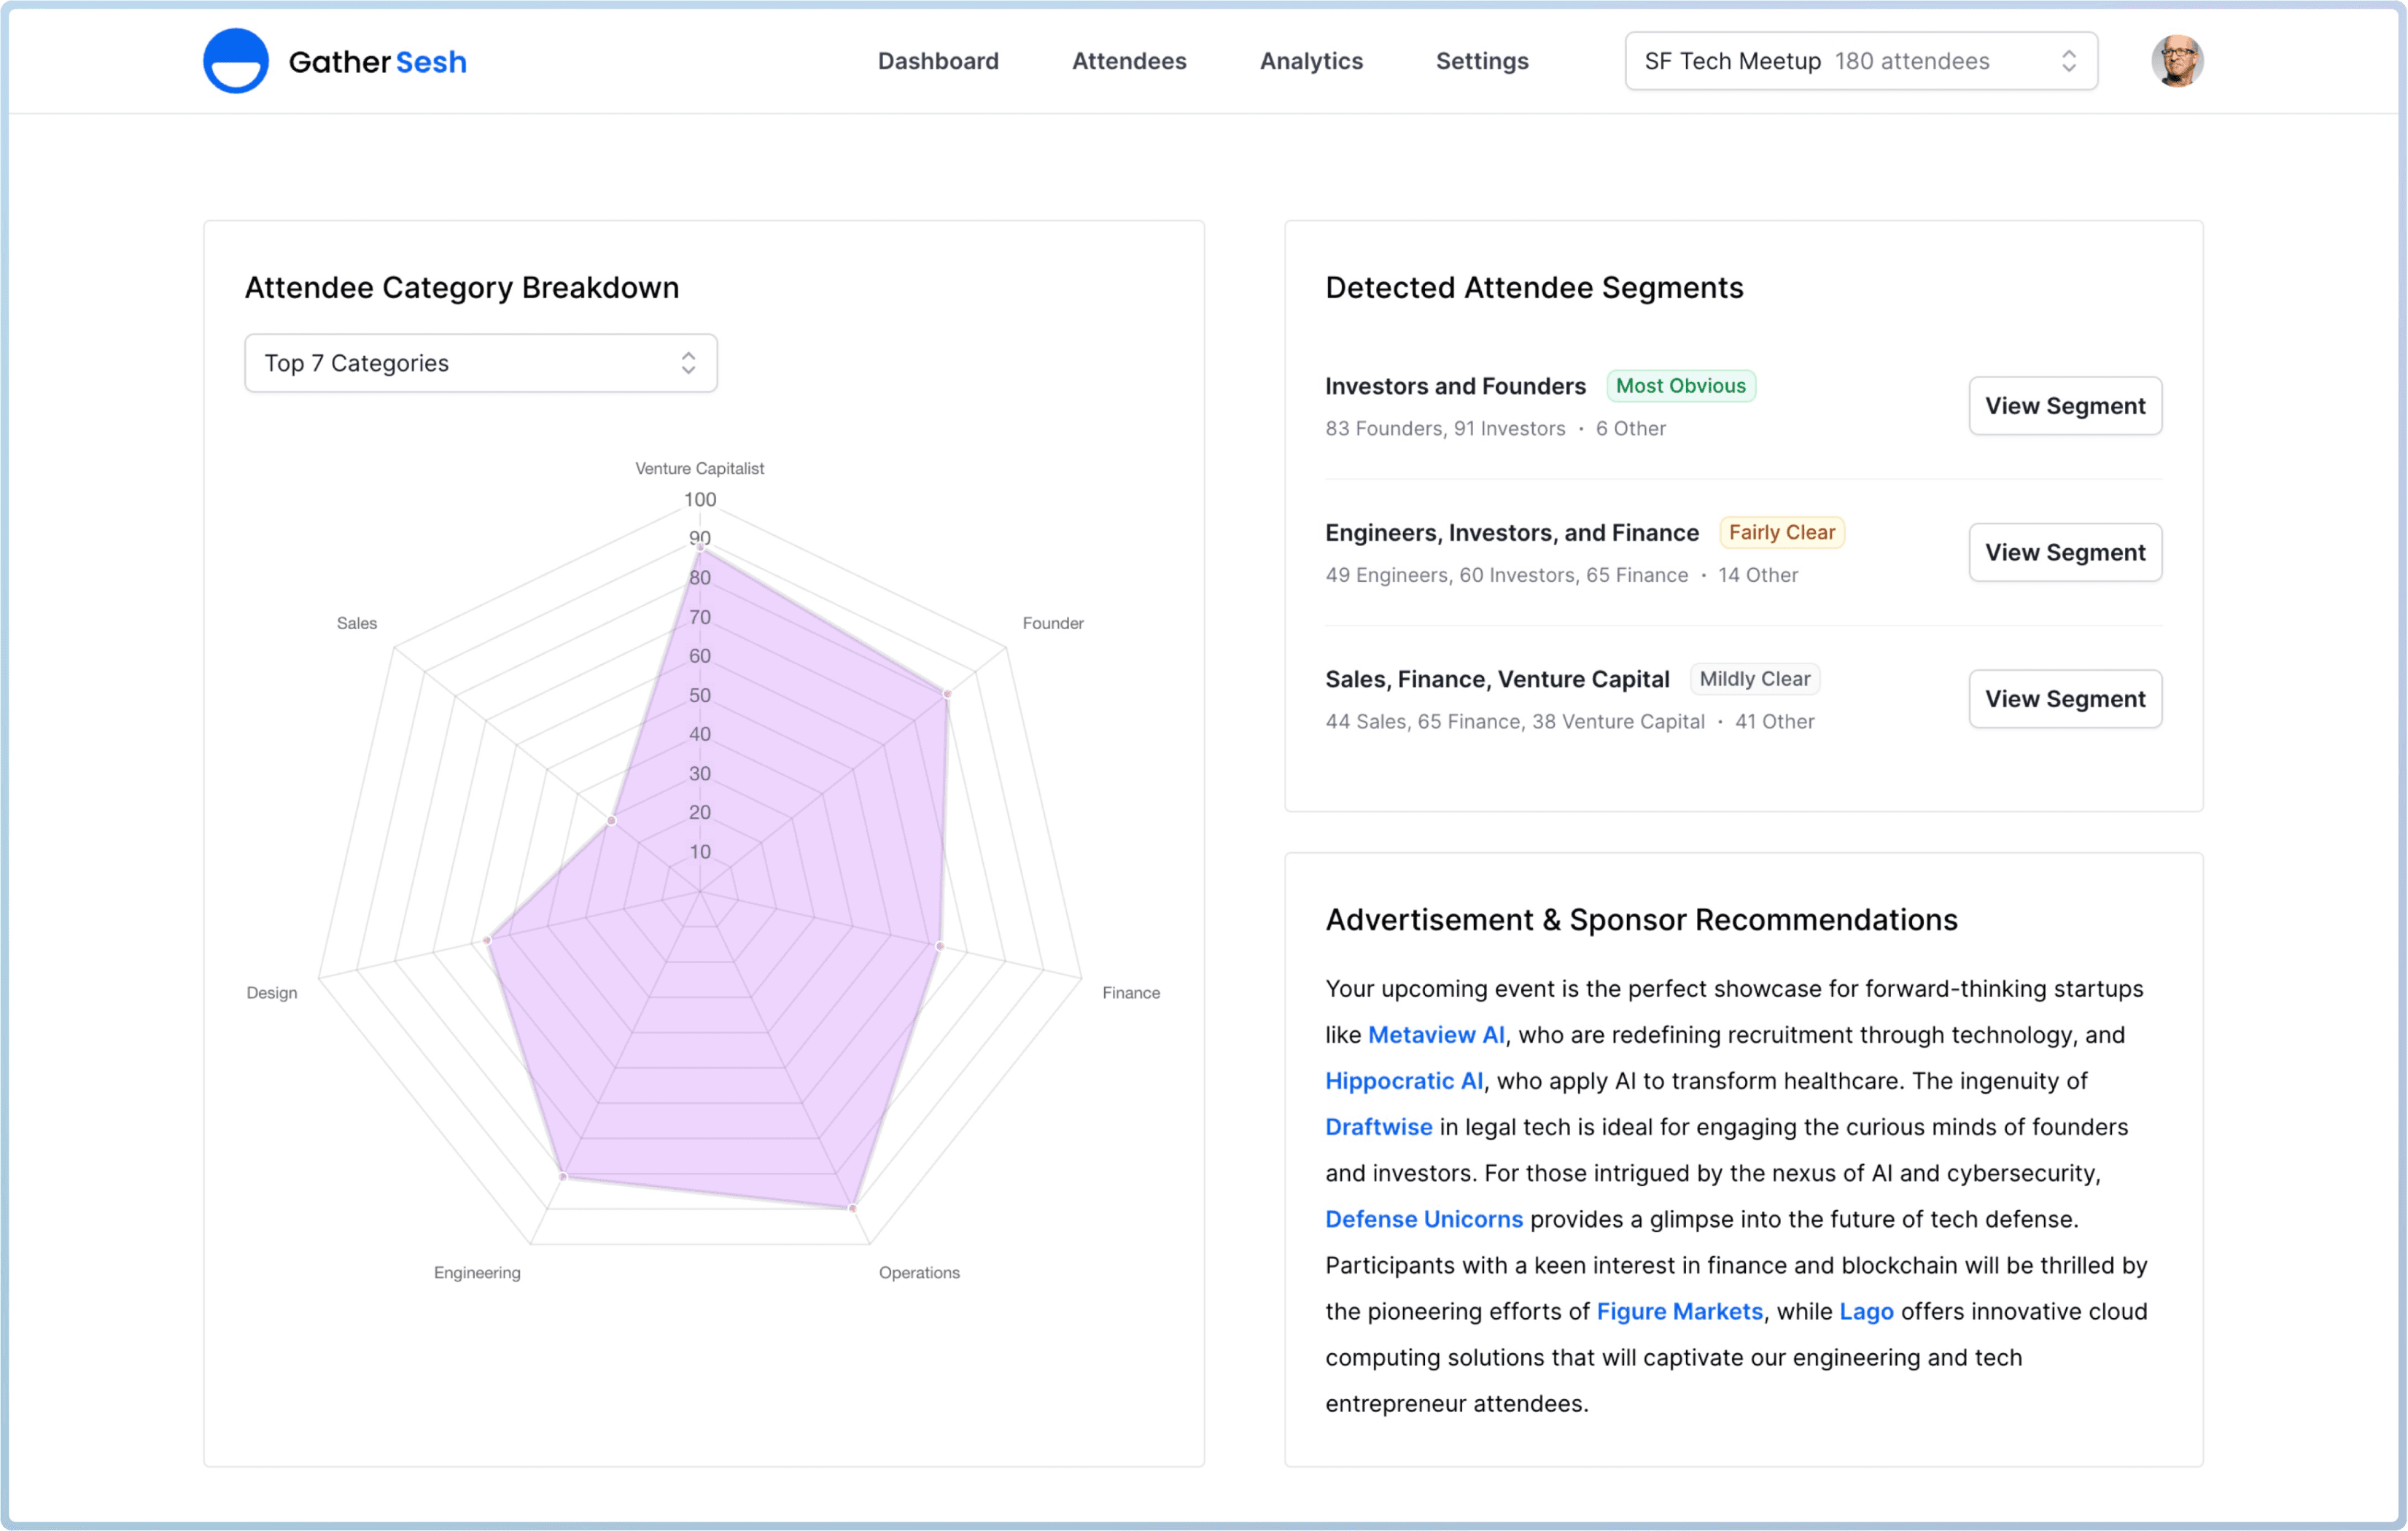The image size is (2408, 1531).
Task: Expand the Top 7 Categories dropdown
Action: [x=480, y=363]
